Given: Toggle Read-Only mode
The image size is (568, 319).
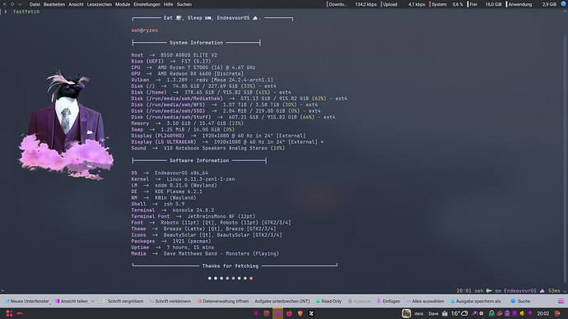Looking at the screenshot, I should tap(328, 301).
